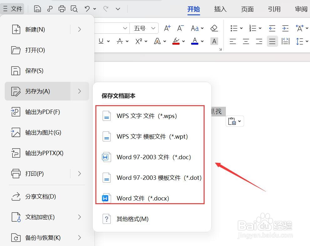Toggle center text alignment
The image size is (310, 246).
pos(246,41)
